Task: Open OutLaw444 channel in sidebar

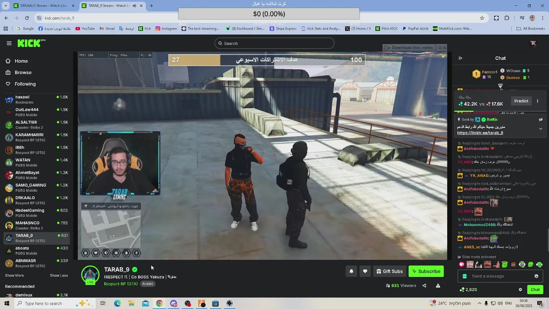Action: (x=37, y=112)
